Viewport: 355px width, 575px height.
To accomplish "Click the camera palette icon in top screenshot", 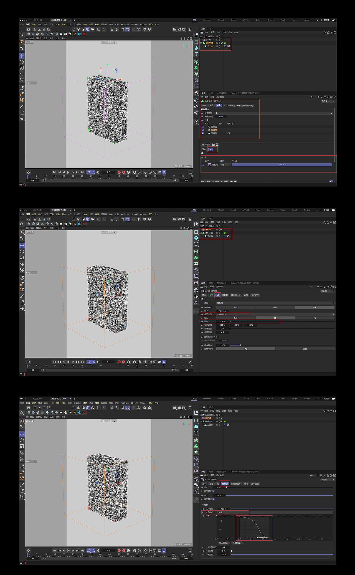I will 196,107.
